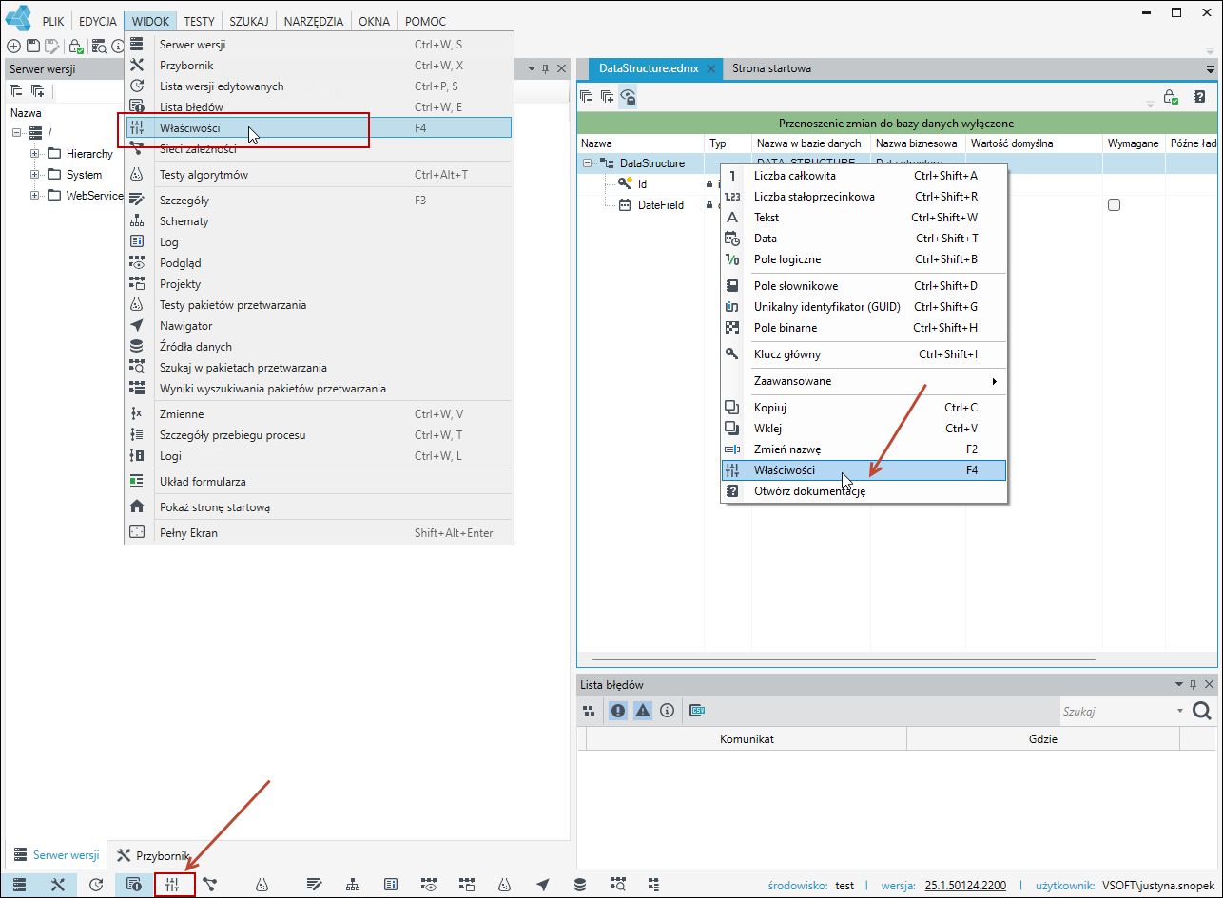Select the Id field row
This screenshot has height=898, width=1223.
(642, 184)
